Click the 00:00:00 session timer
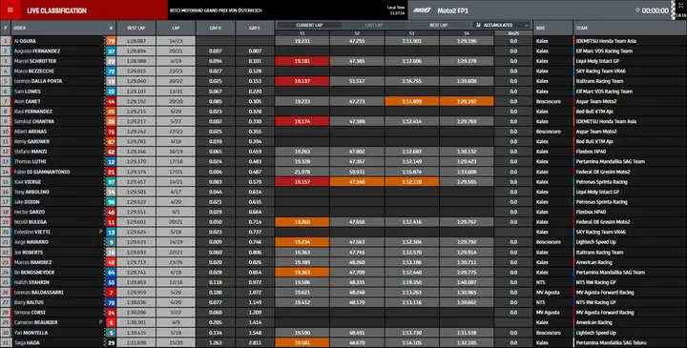This screenshot has height=348, width=687. click(x=655, y=10)
